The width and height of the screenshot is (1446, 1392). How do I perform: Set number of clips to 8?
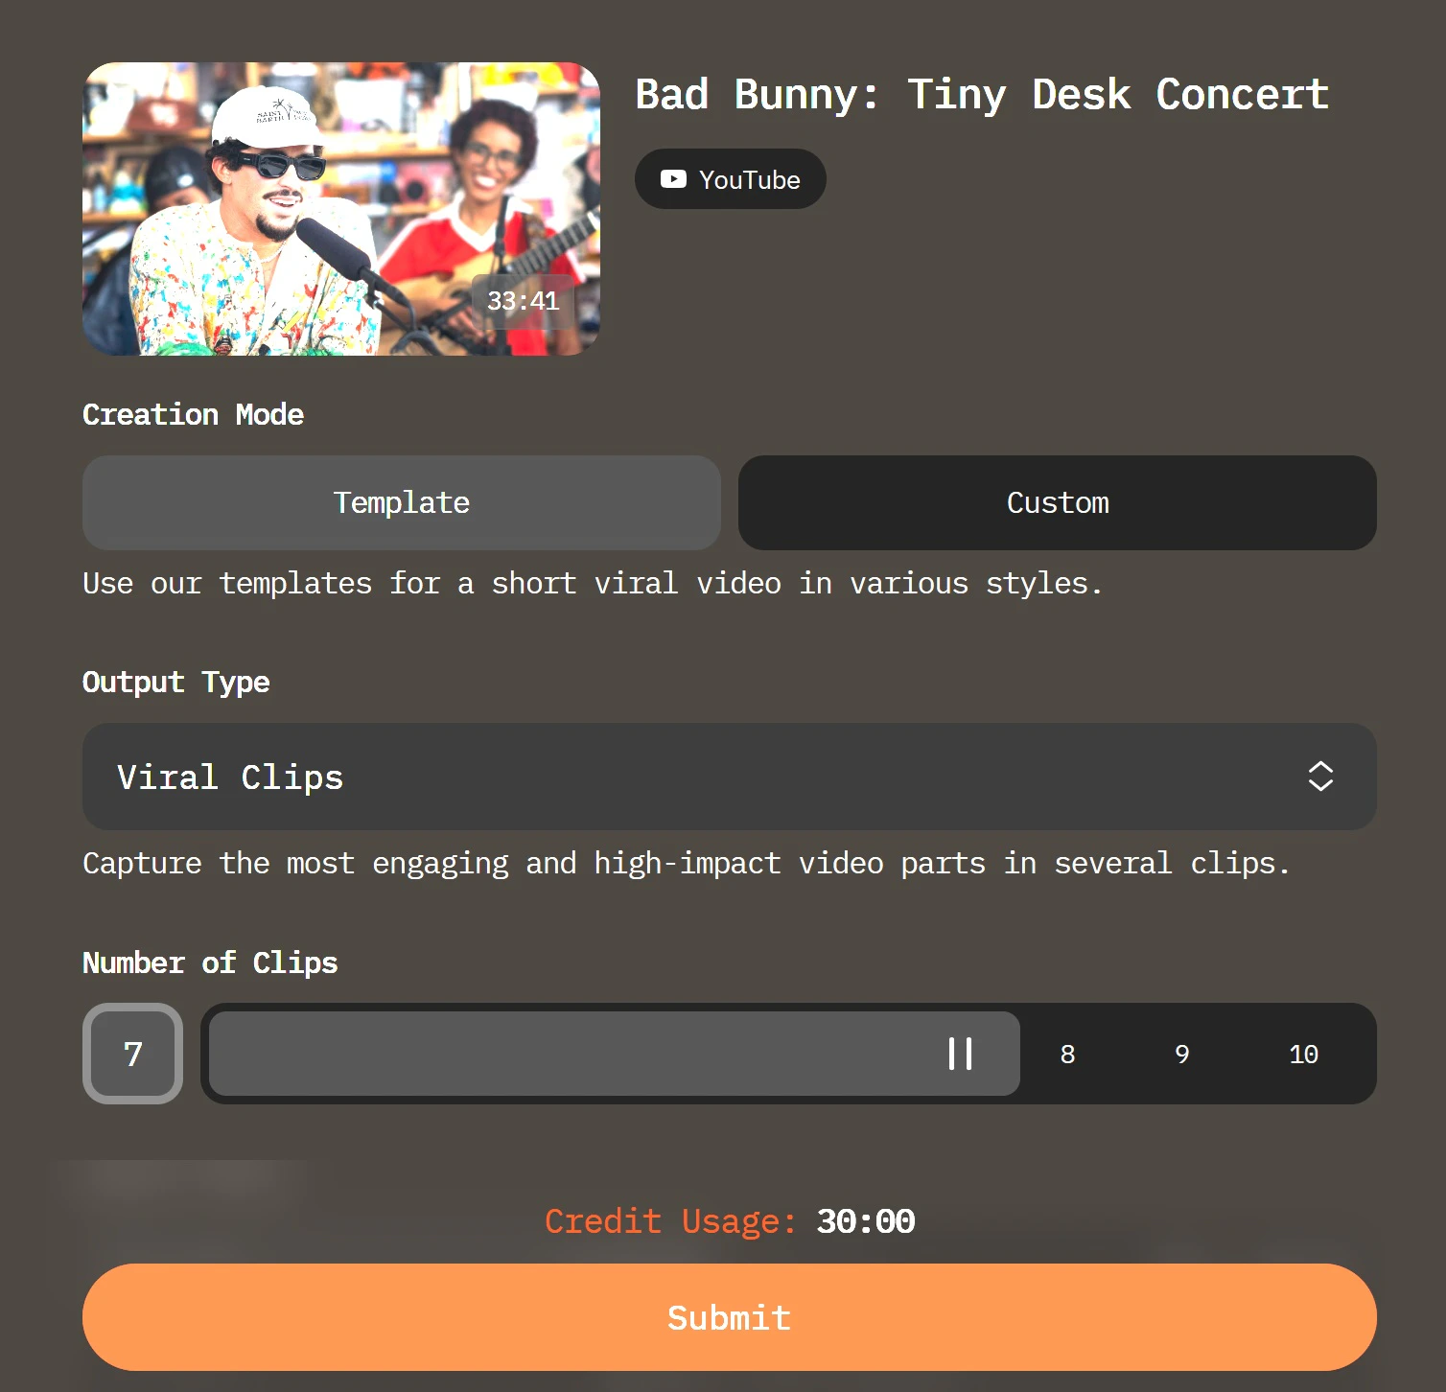point(1067,1055)
